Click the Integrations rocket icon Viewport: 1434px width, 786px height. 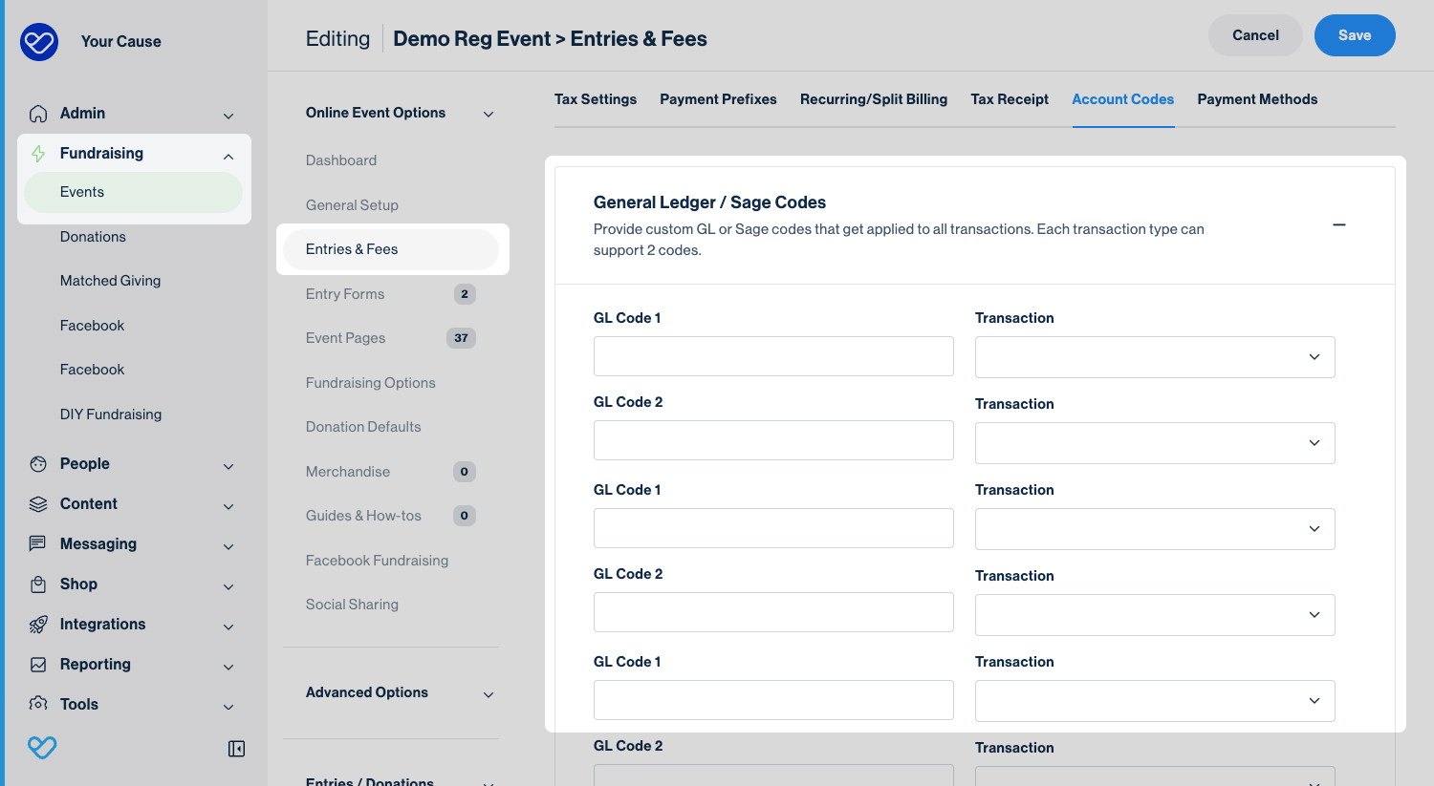coord(38,625)
